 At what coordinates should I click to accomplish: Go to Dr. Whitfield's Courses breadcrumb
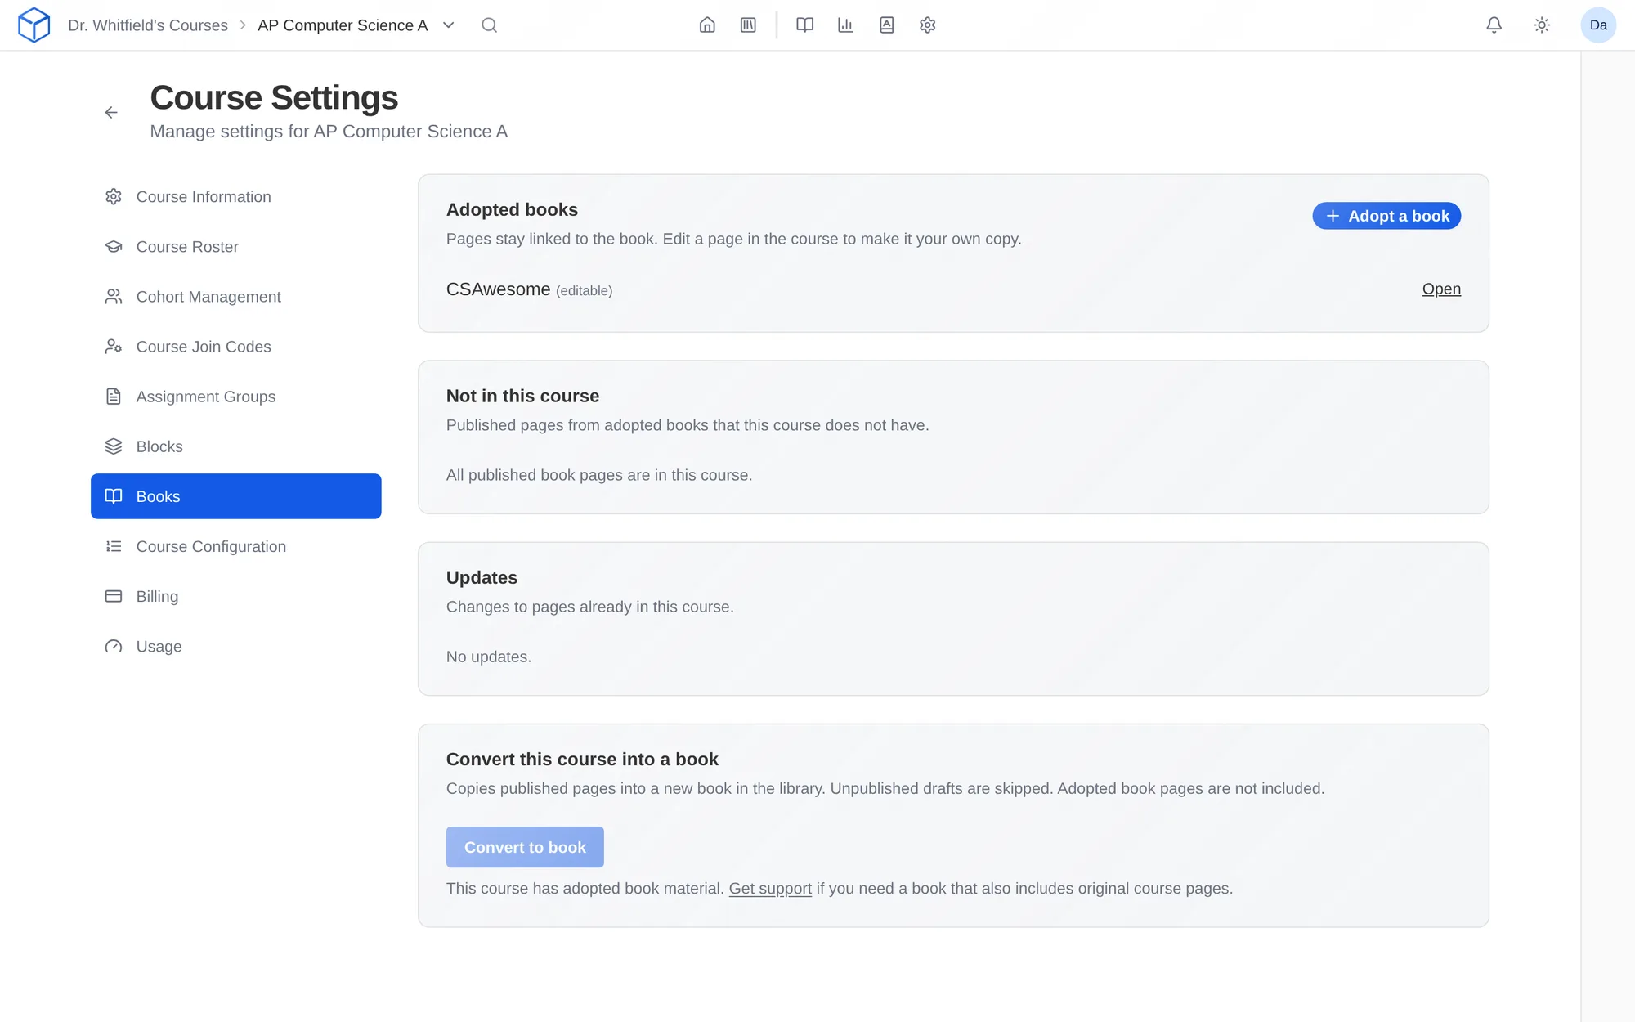pos(148,25)
